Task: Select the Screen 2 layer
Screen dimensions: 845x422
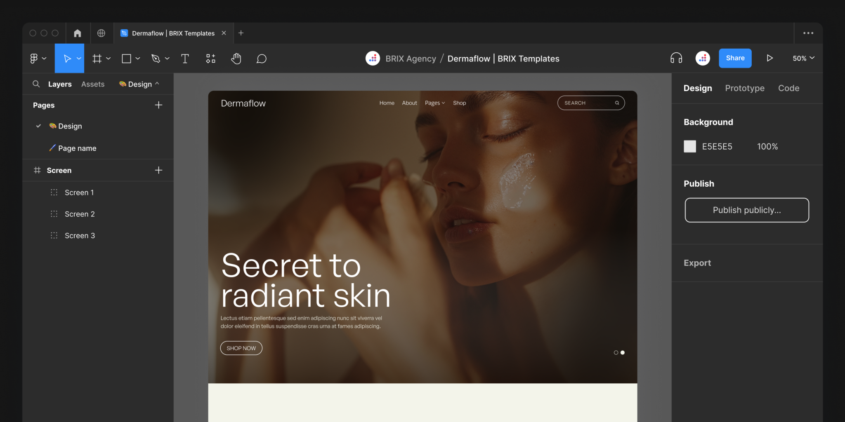Action: pos(80,214)
